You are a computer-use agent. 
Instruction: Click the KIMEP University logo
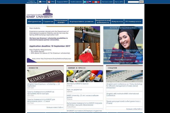[40, 12]
